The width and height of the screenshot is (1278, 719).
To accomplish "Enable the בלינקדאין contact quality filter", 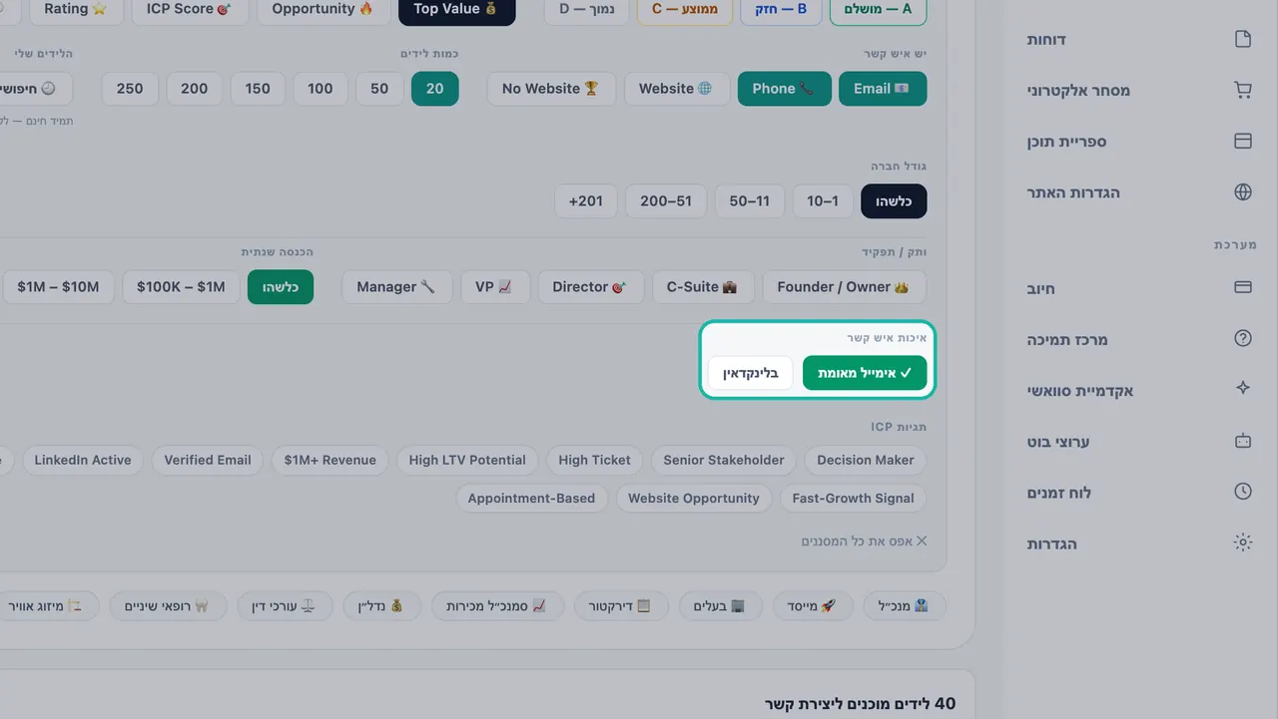I will coord(751,373).
